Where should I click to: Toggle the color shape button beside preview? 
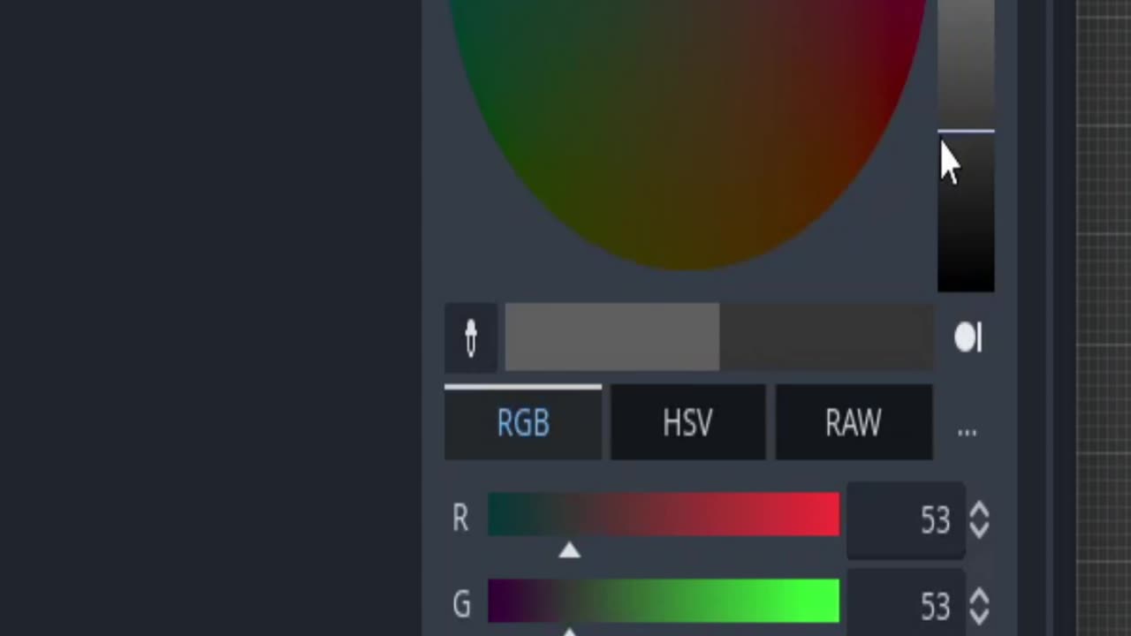click(x=968, y=337)
